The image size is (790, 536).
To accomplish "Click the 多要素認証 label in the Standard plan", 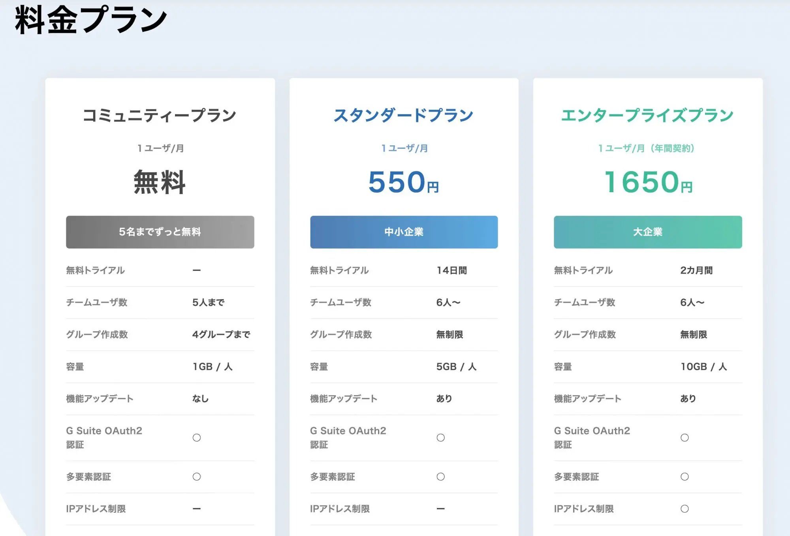I will pos(333,477).
